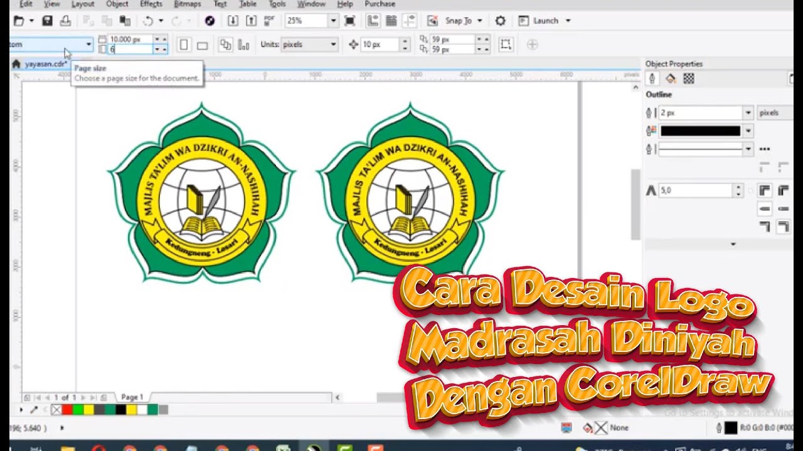Open the line style dropdown

tap(705, 149)
